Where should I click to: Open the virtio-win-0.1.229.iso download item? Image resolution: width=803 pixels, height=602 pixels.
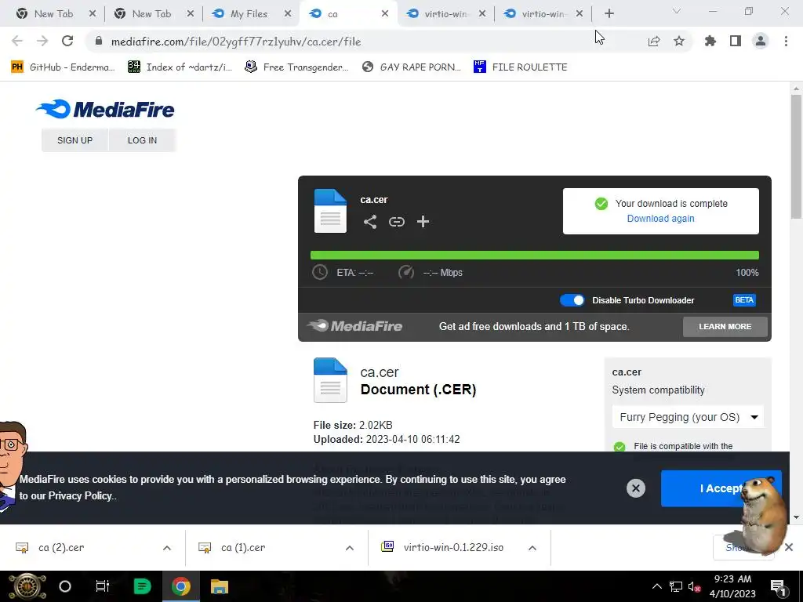[x=453, y=548]
